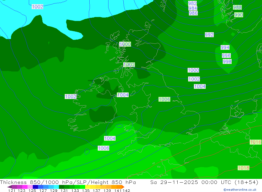The width and height of the screenshot is (262, 192).
Task: Click the light pink legend swatch
Action: tap(30, 187)
